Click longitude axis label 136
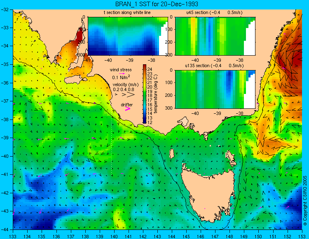This screenshot has width=309, height=239. tap(56, 236)
